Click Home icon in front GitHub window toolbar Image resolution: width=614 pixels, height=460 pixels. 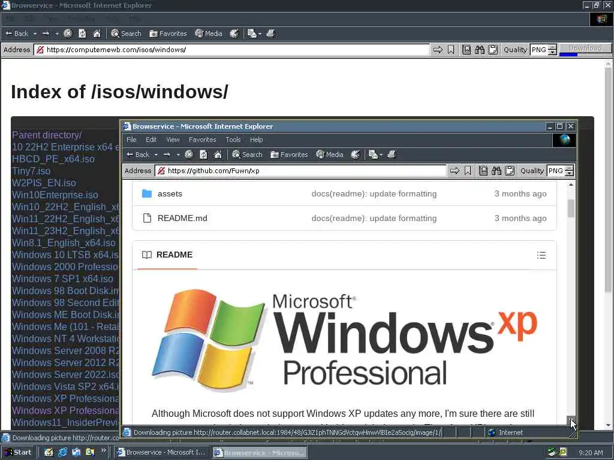pyautogui.click(x=218, y=155)
